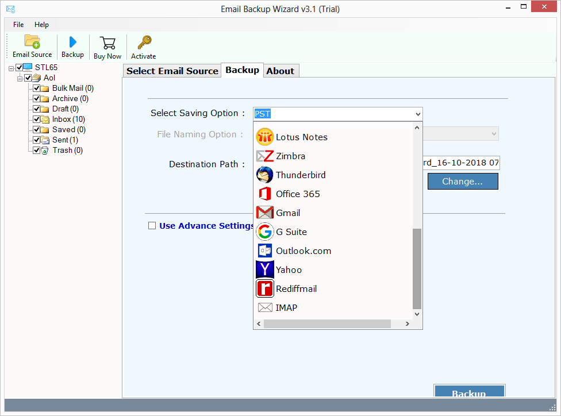Uncheck the Aol account checkbox

tap(28, 78)
